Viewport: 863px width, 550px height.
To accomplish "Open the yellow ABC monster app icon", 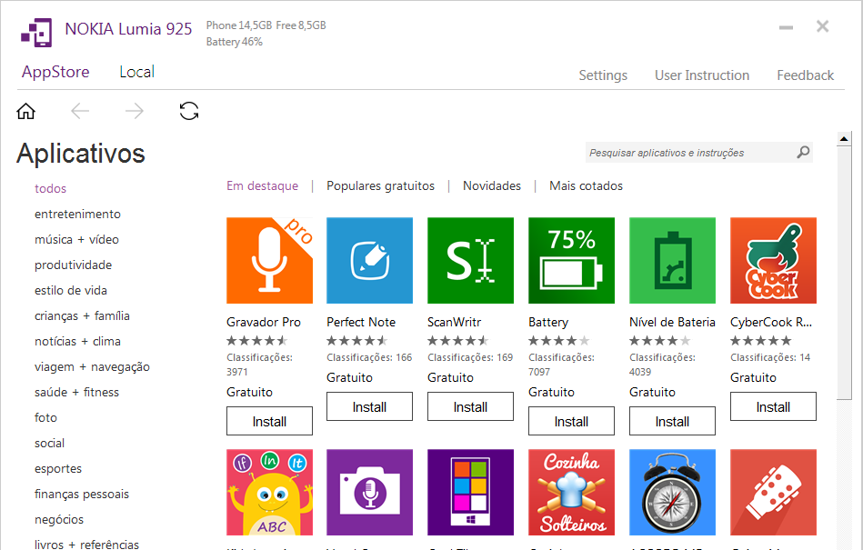I will click(270, 492).
